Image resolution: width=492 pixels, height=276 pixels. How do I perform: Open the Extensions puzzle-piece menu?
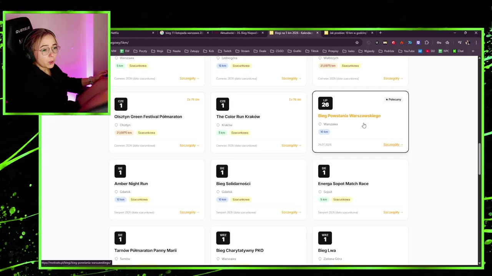pyautogui.click(x=427, y=43)
